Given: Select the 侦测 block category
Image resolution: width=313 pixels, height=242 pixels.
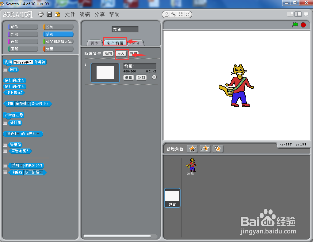Looking at the screenshot, I should tap(58, 34).
